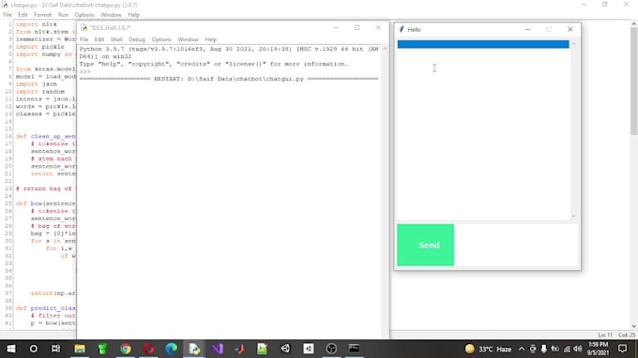The image size is (638, 358).
Task: Open File menu in IDLE Shell window
Action: 84,39
